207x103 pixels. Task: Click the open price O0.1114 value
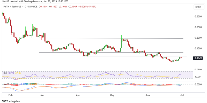(43, 7)
